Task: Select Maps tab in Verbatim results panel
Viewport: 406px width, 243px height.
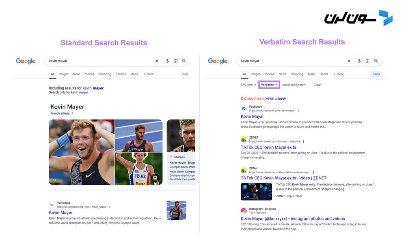Action: point(311,74)
